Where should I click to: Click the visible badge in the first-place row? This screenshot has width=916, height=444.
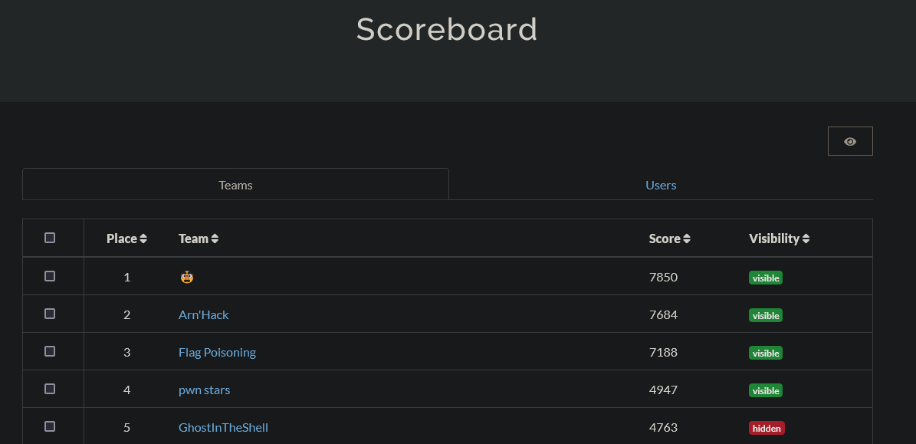(x=765, y=278)
